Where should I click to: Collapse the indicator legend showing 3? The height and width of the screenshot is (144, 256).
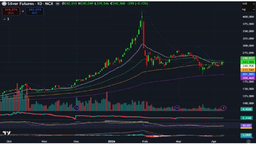point(6,19)
